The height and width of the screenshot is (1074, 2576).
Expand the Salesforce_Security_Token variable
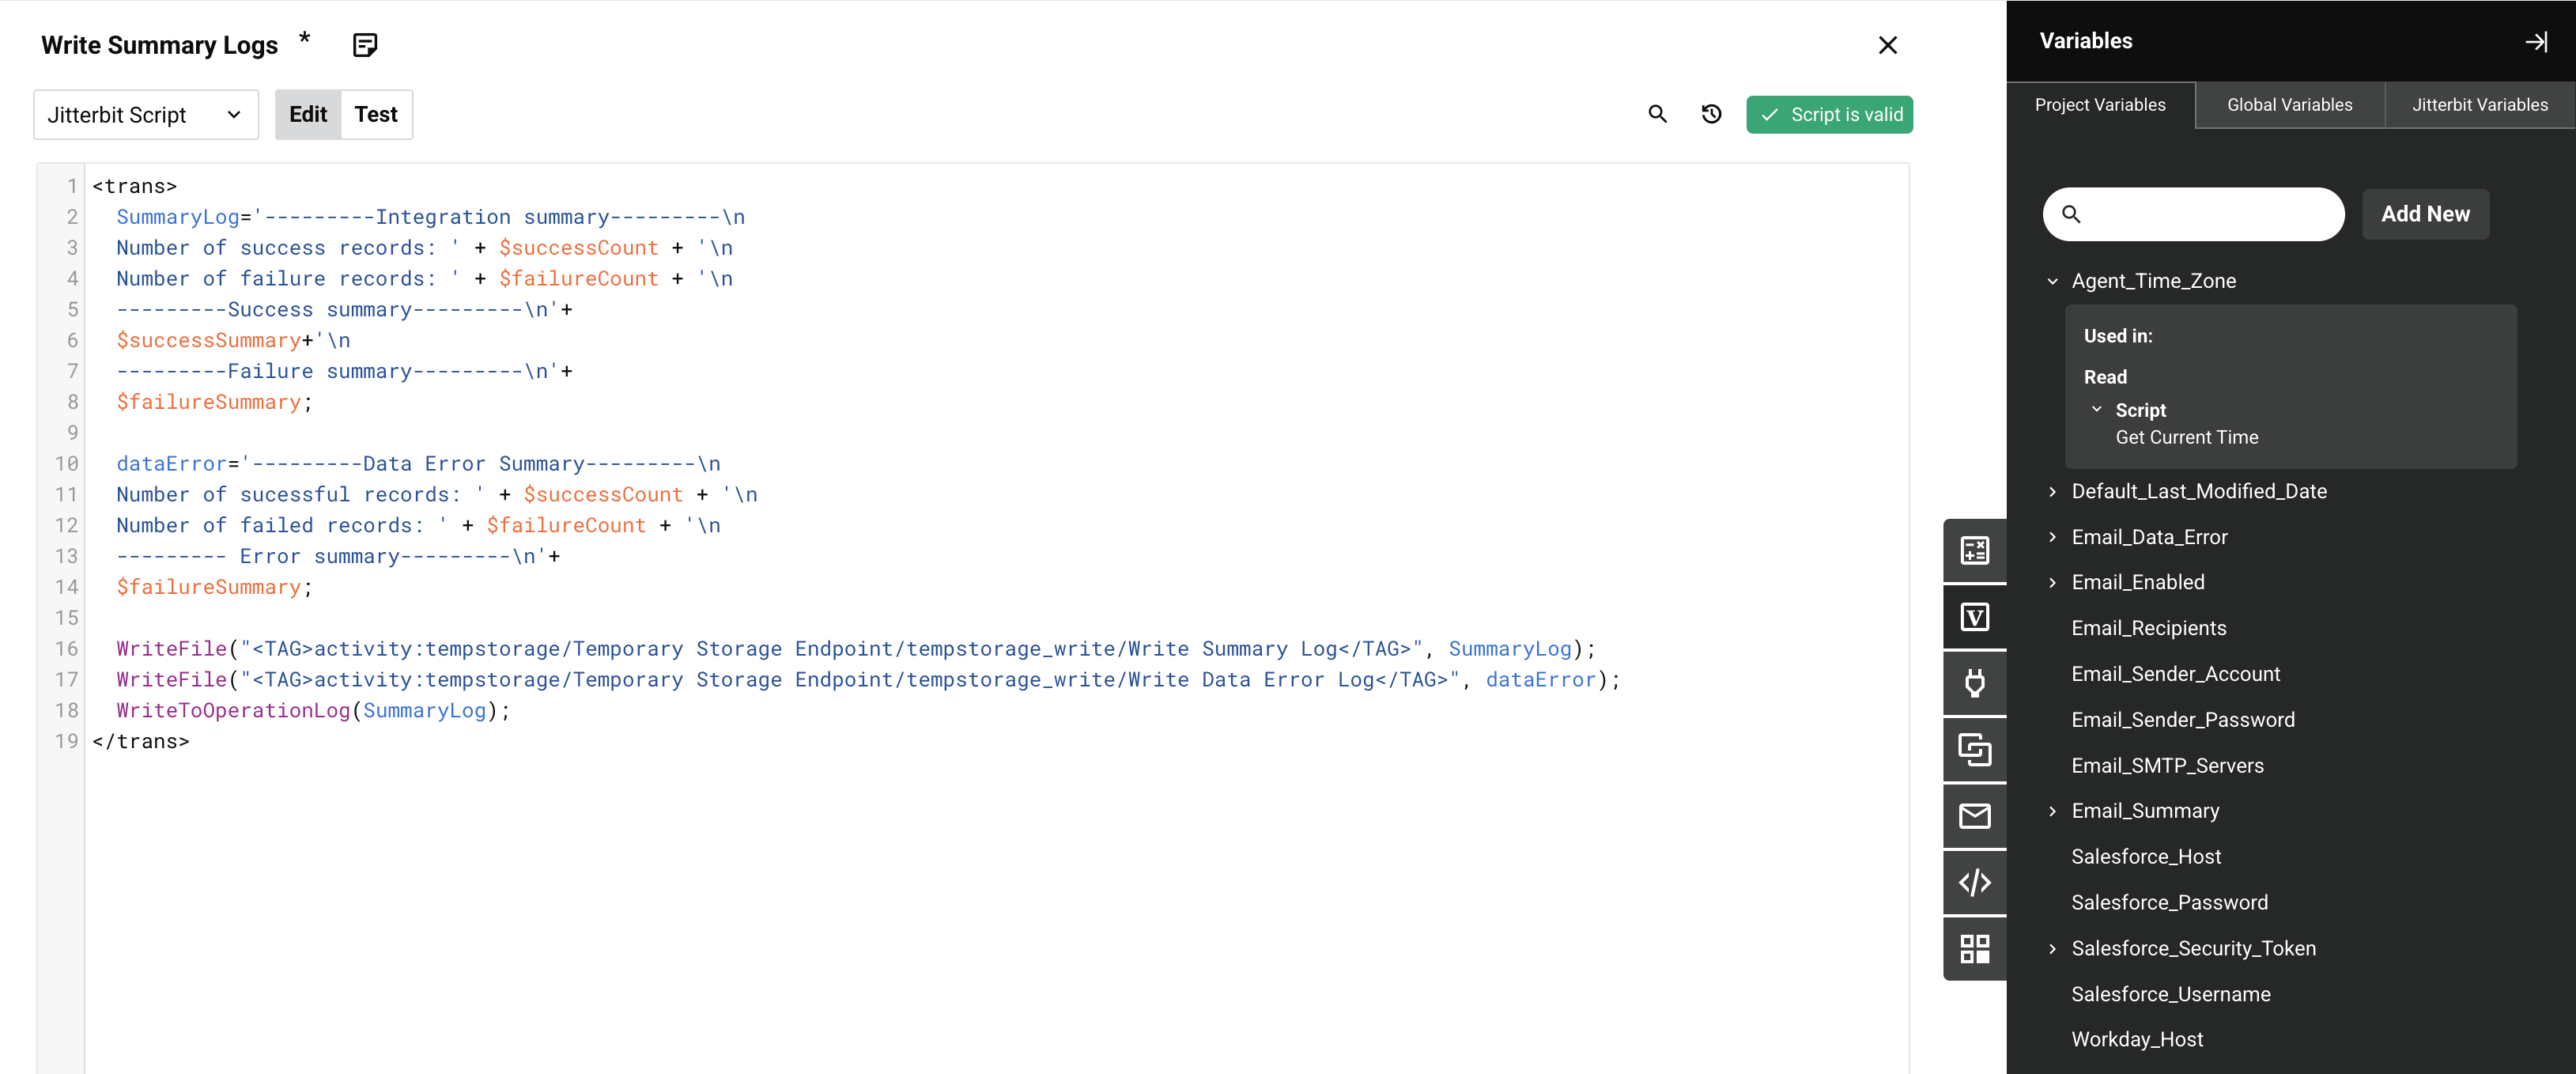[x=2052, y=948]
